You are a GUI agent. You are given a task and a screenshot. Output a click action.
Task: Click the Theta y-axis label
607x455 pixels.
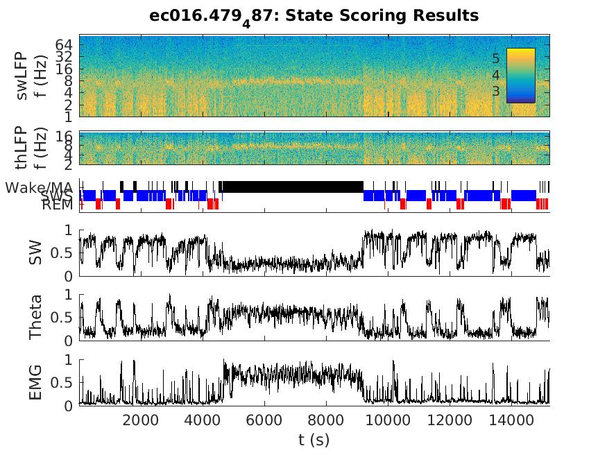click(x=36, y=318)
